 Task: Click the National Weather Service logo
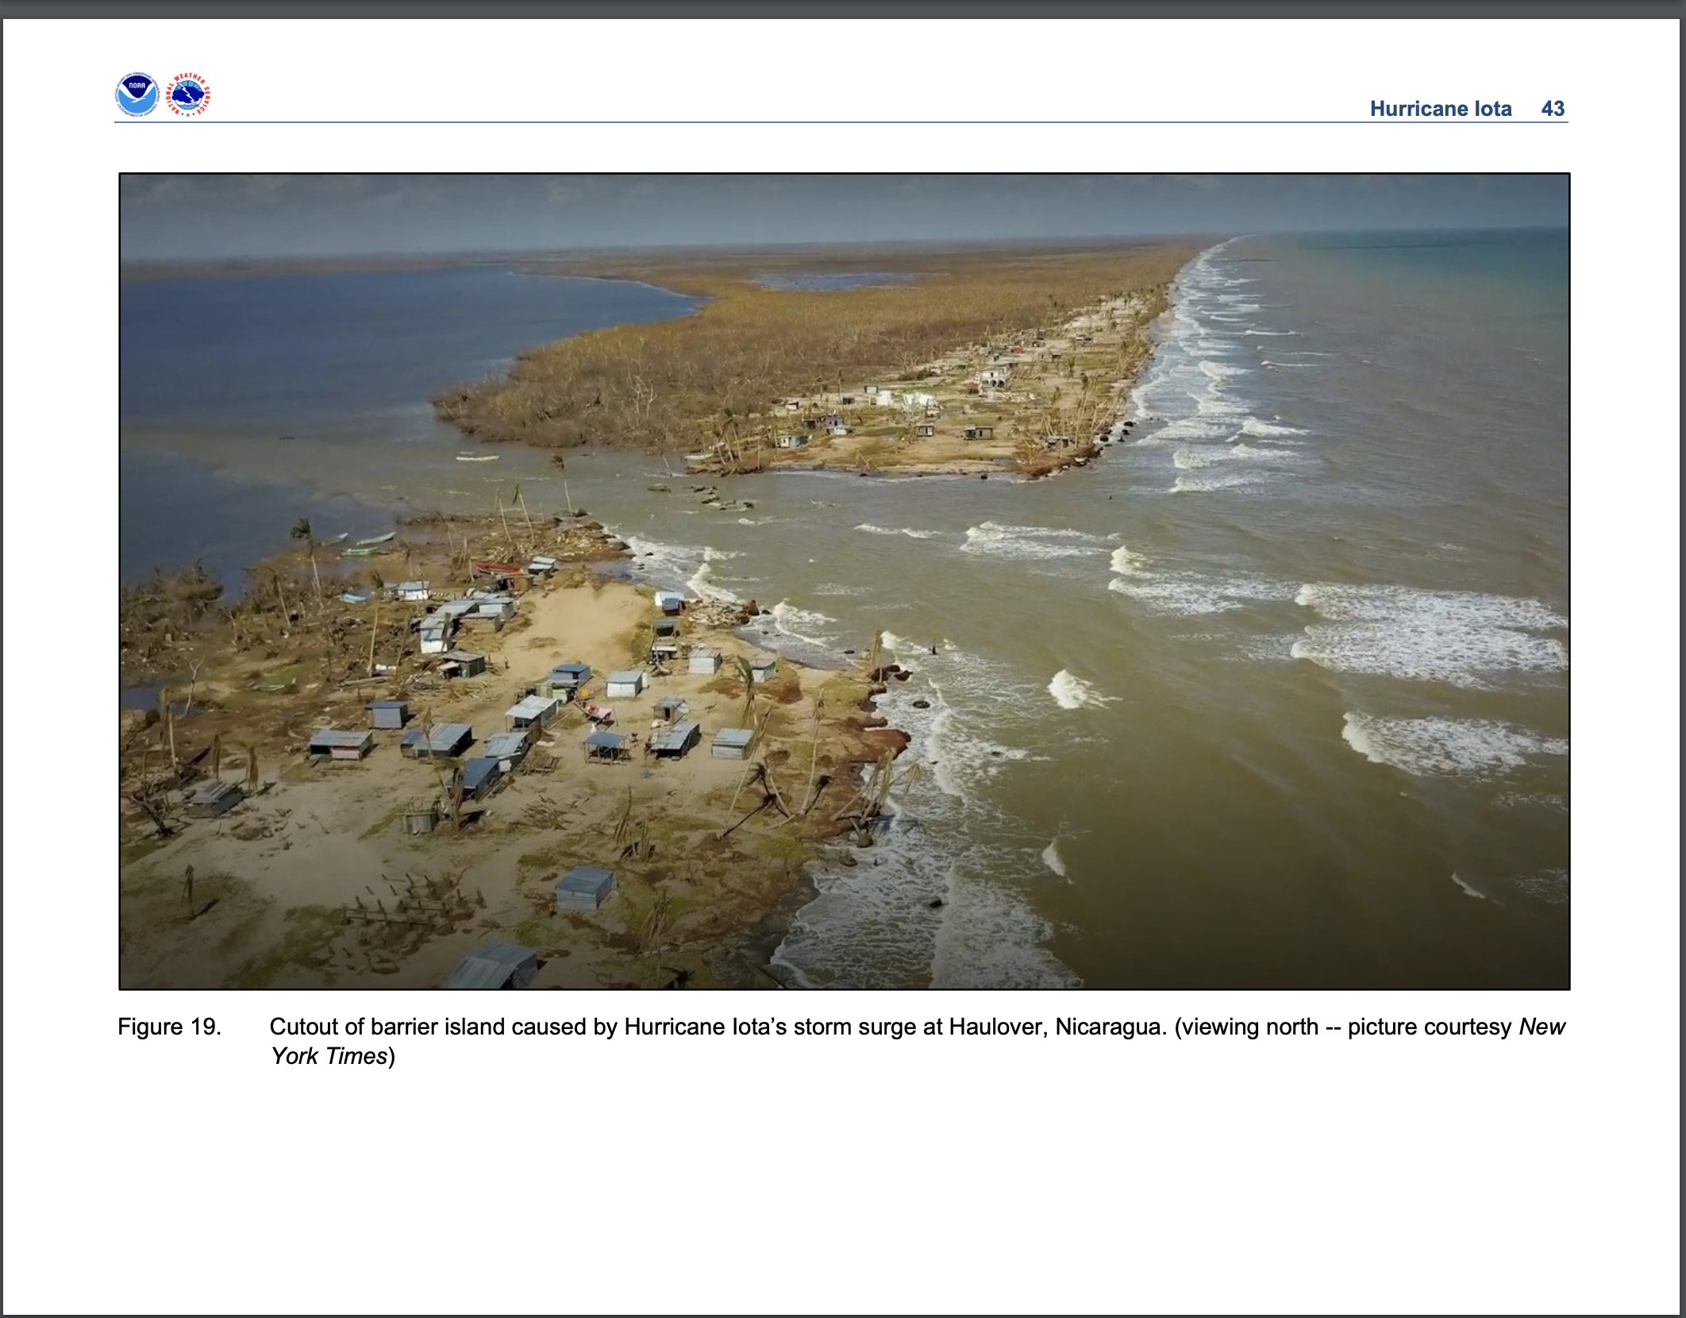click(x=188, y=94)
